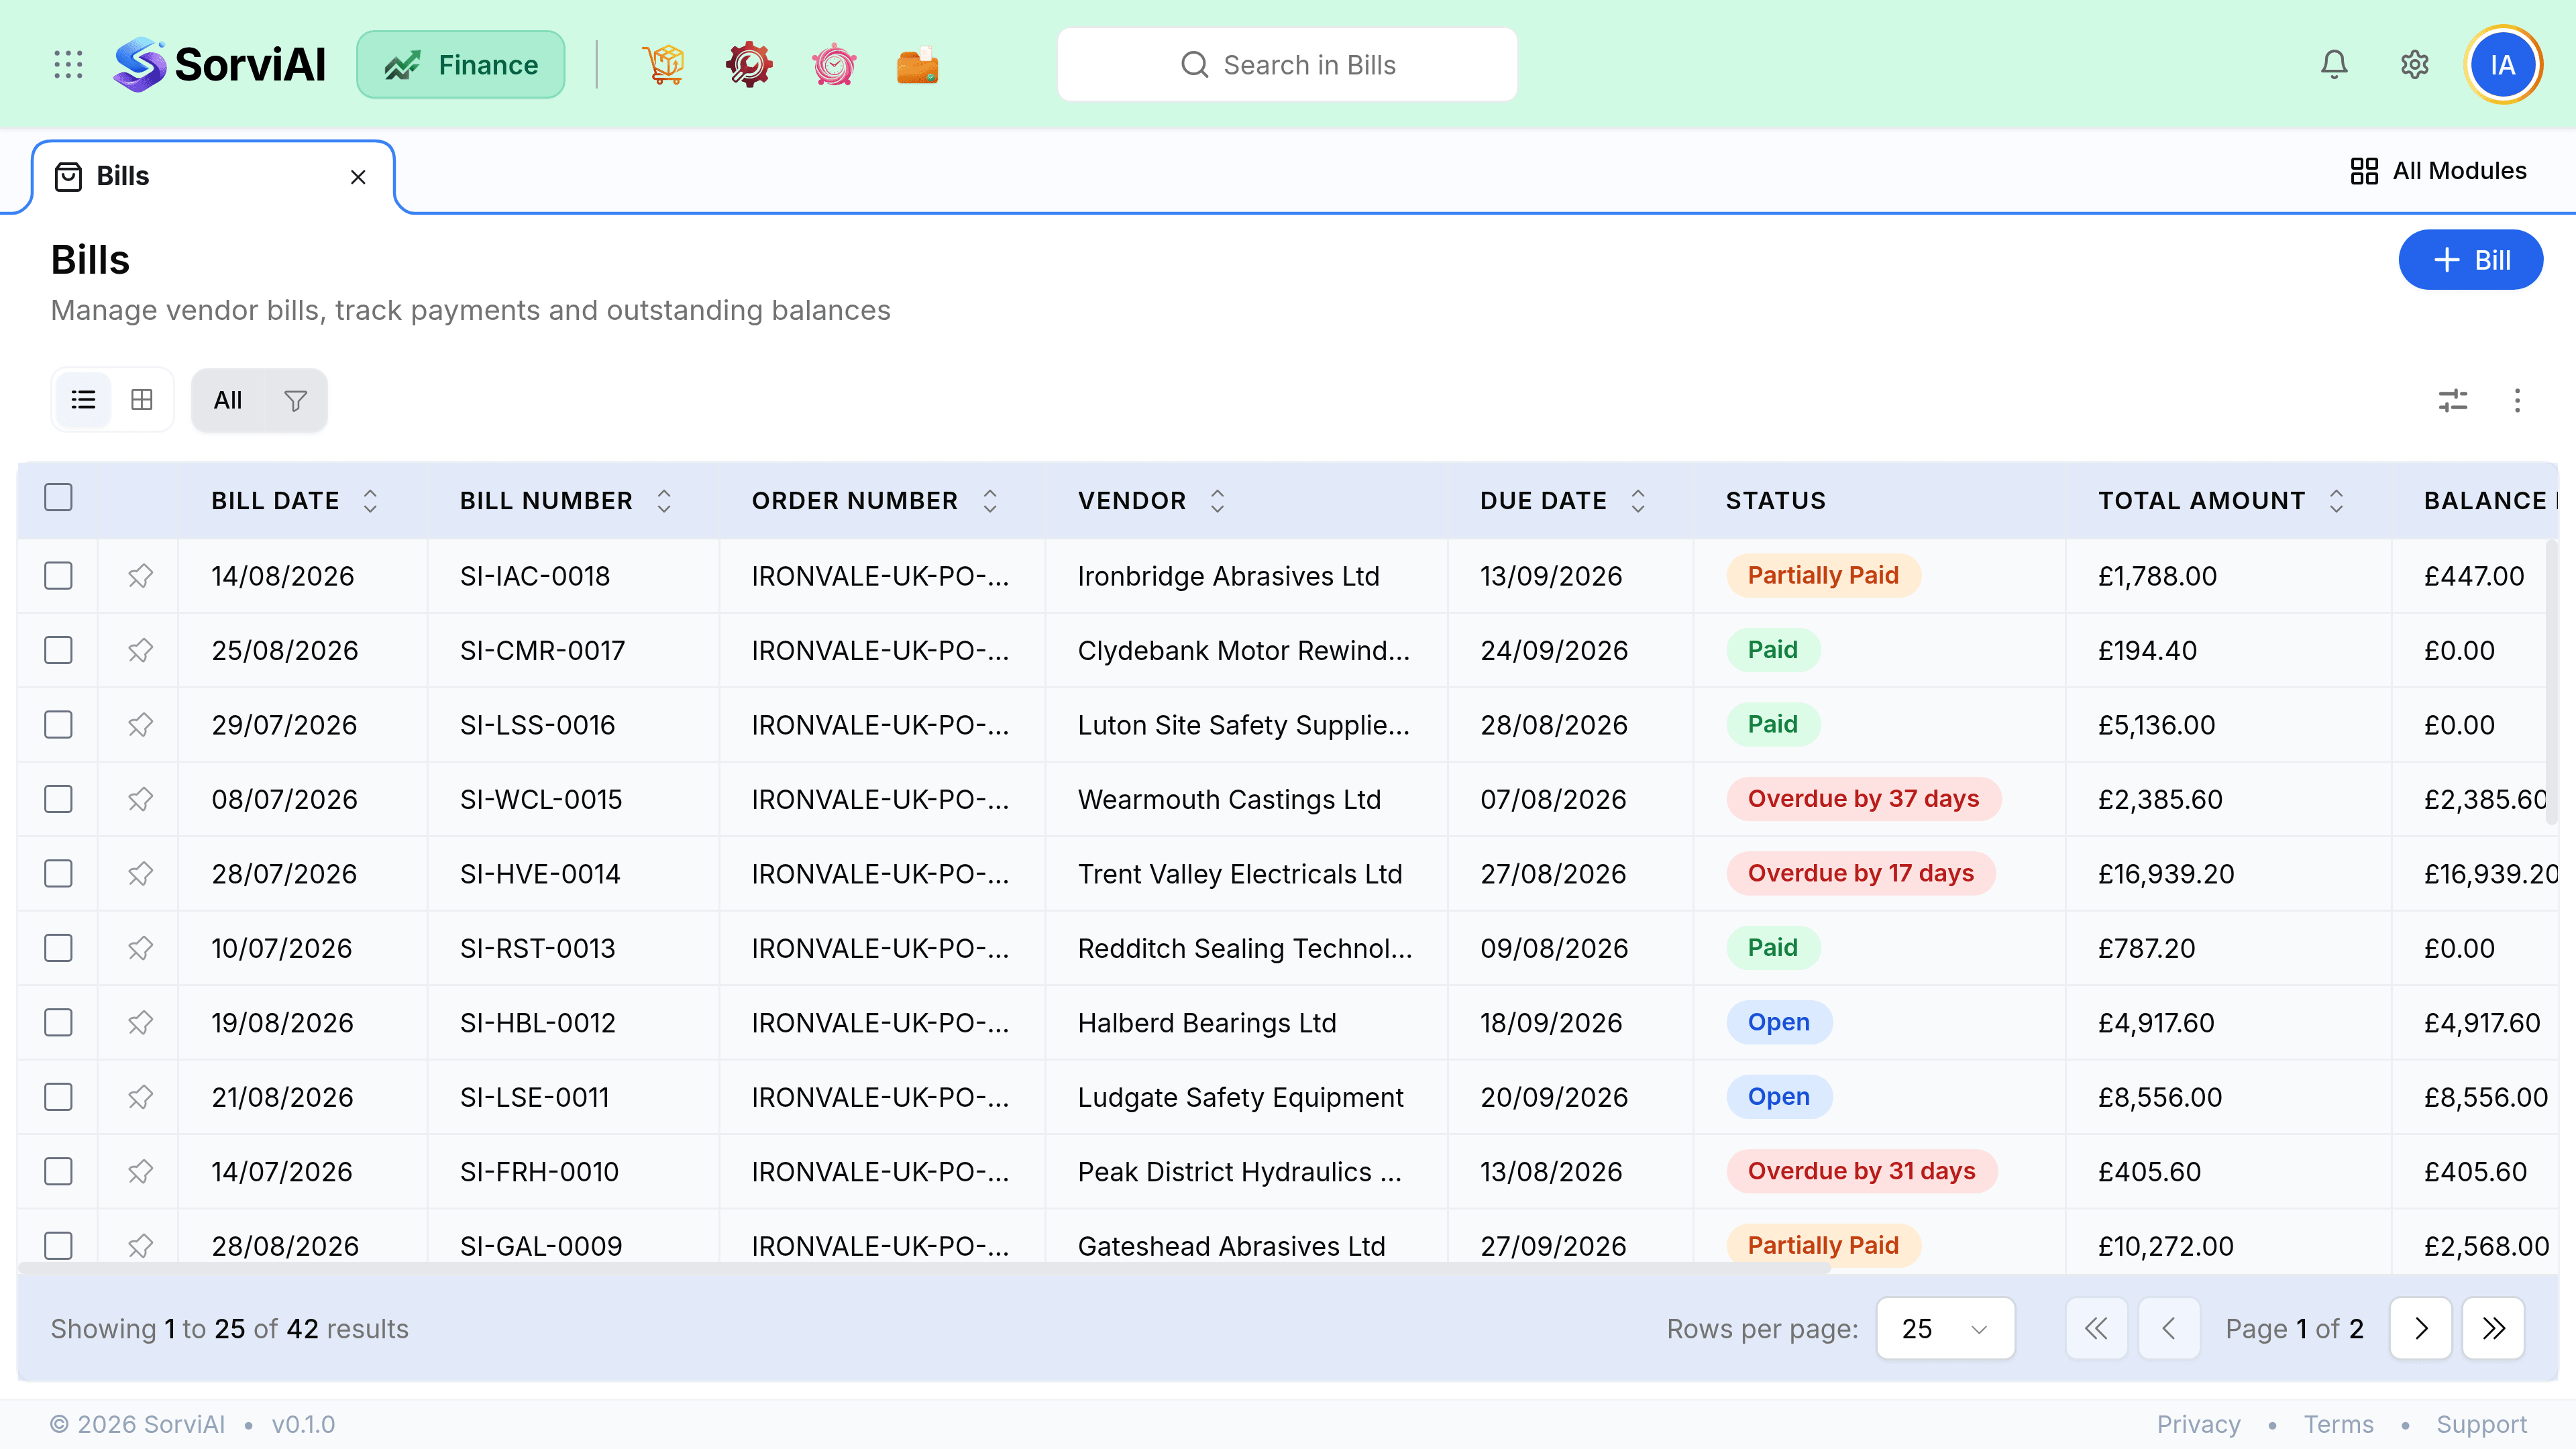Pin the SI-IAC-0018 bill row
This screenshot has height=1449, width=2576.
pyautogui.click(x=140, y=576)
